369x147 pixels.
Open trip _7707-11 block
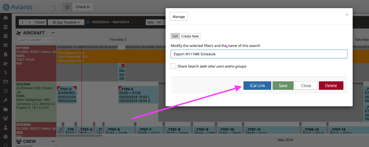271,130
